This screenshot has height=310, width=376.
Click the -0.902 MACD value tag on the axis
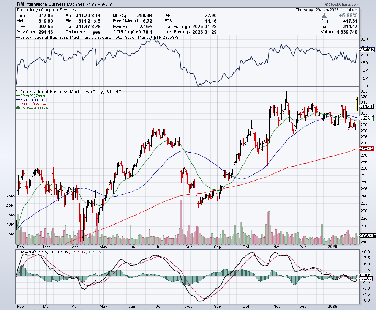coord(367,279)
